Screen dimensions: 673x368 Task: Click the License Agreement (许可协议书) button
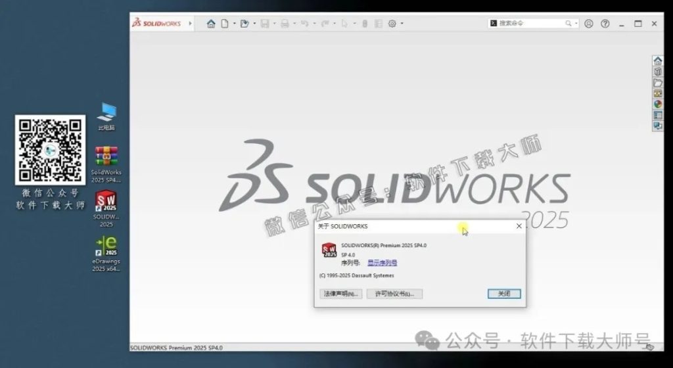pos(394,294)
